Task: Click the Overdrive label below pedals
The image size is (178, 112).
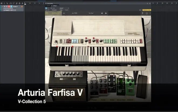Action: click(x=130, y=100)
